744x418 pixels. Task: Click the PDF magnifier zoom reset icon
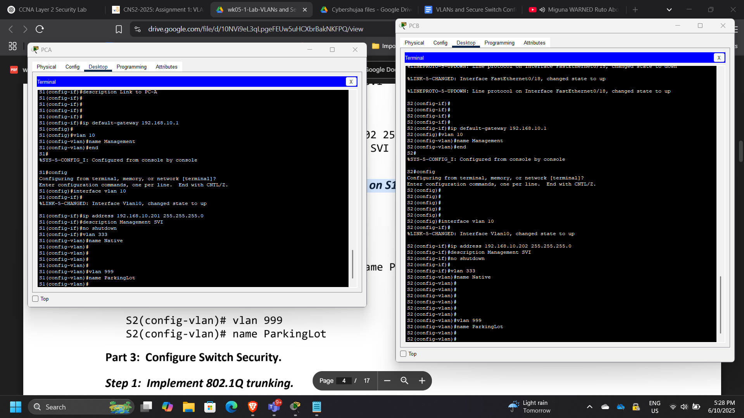[x=404, y=381]
